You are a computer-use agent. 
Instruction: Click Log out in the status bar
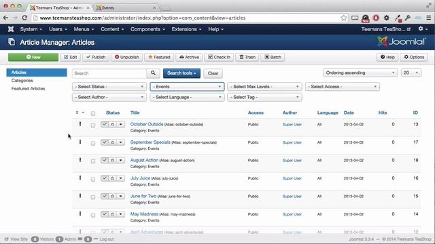pos(107,239)
